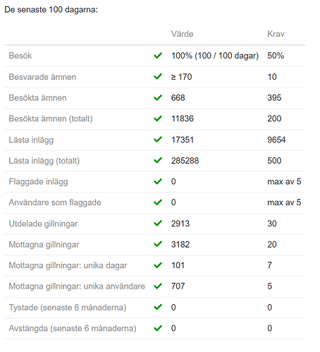This screenshot has width=320, height=352.
Task: Click the green check next to Lästa inlägg
Action: pyautogui.click(x=158, y=140)
